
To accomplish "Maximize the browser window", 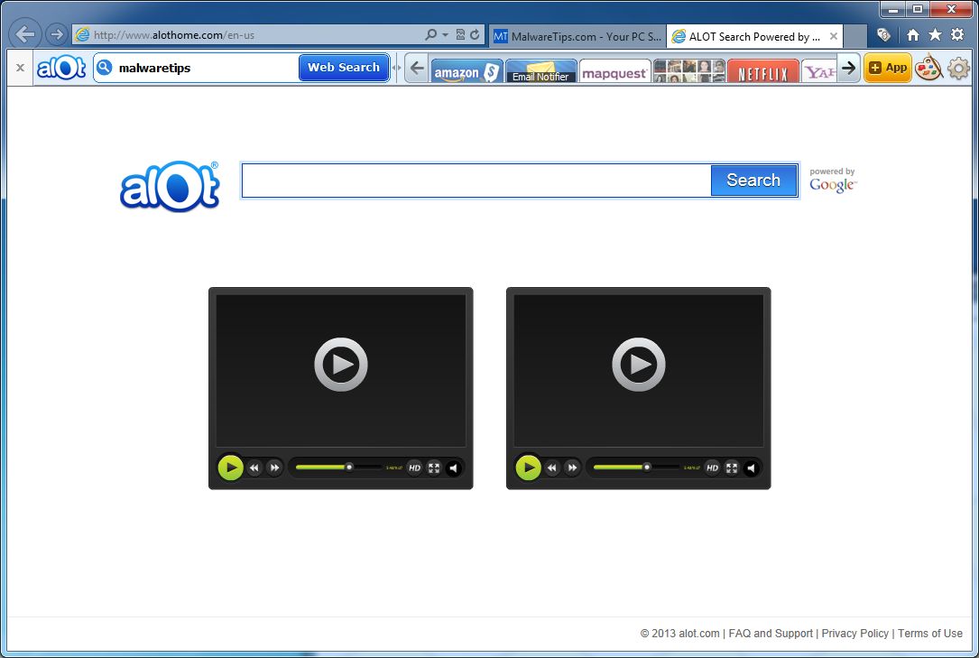I will coord(917,9).
